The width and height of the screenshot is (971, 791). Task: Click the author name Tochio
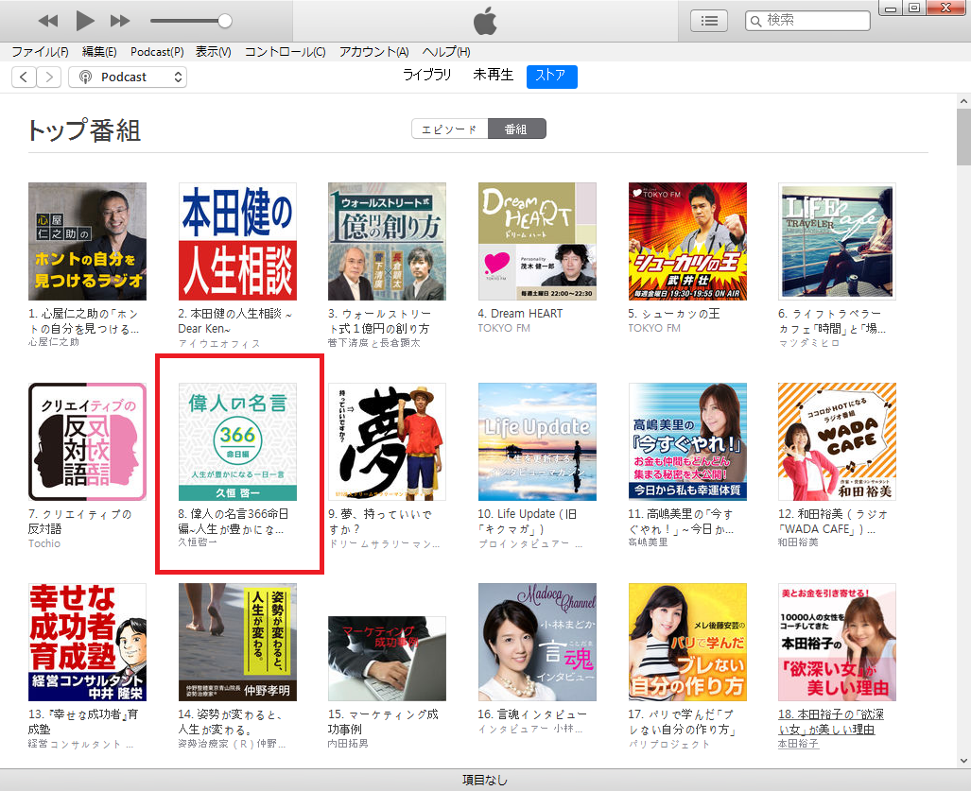click(x=44, y=543)
